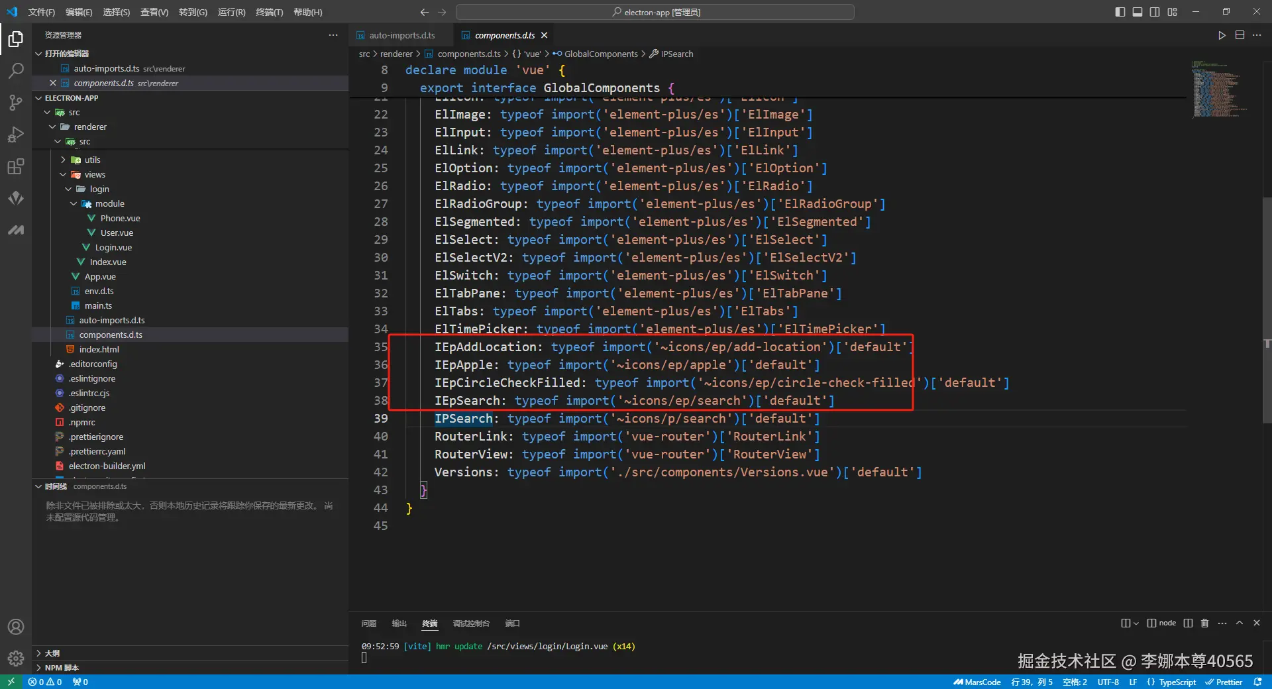The width and height of the screenshot is (1272, 689).
Task: Click the TypeScript language mode in status bar
Action: (x=1177, y=682)
